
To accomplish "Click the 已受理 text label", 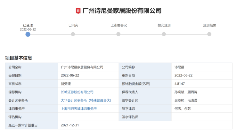I will click(x=28, y=25).
